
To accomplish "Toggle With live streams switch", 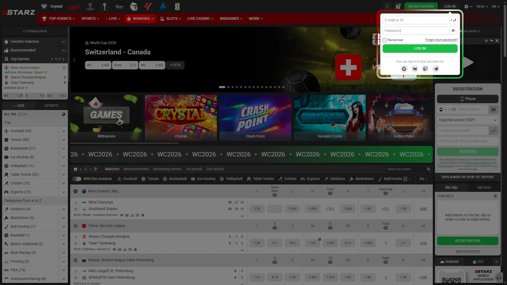I will [x=77, y=179].
